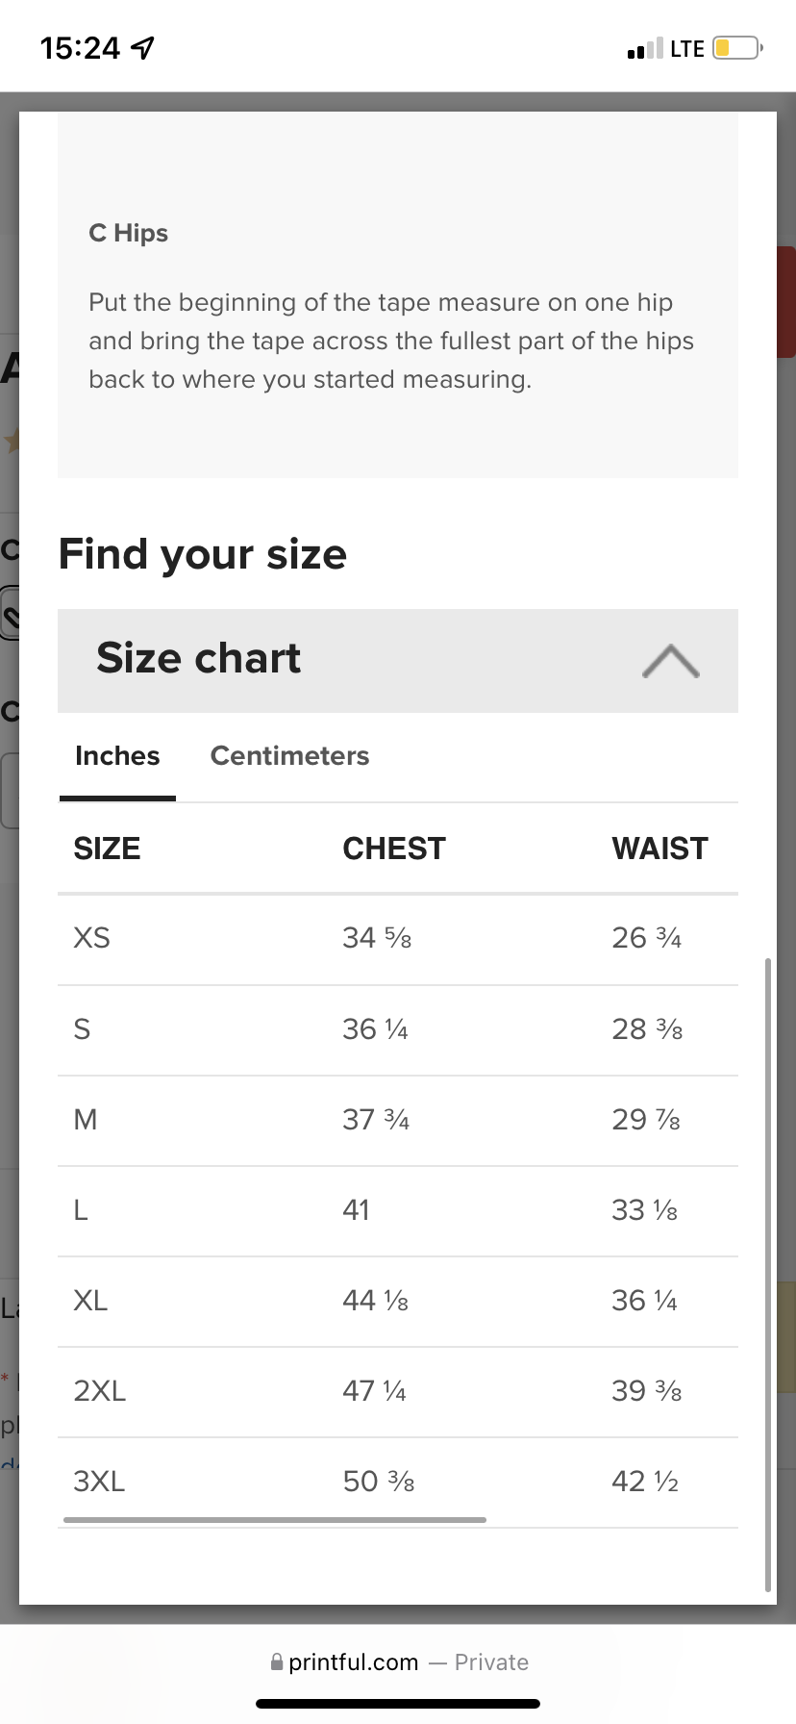This screenshot has width=796, height=1724.
Task: Open the printful.com address bar
Action: [x=353, y=1662]
